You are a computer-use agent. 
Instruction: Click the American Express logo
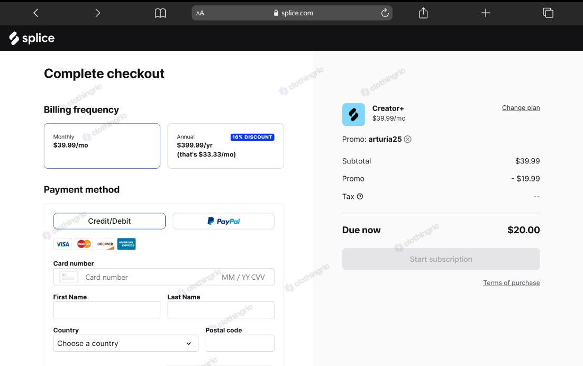click(126, 244)
